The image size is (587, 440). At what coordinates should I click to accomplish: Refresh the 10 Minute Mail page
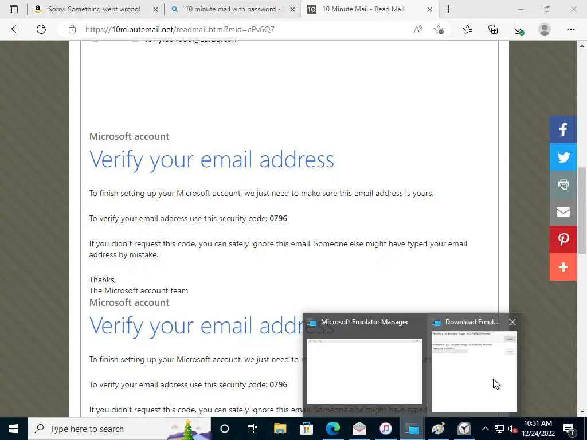coord(41,29)
